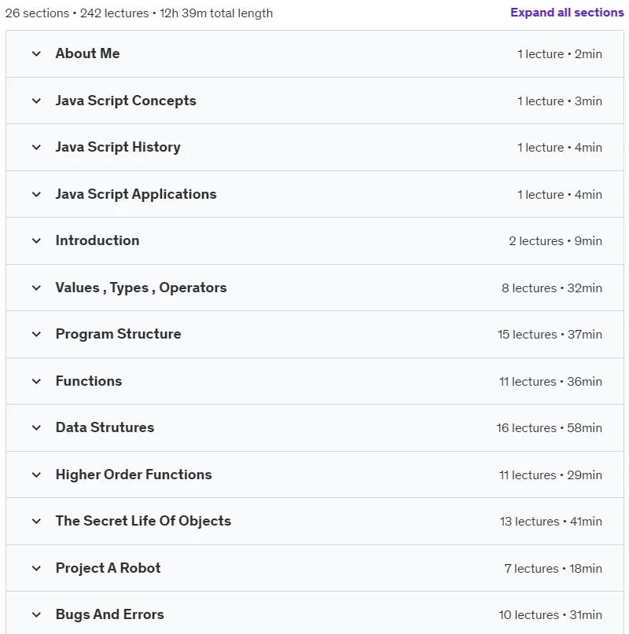
Task: Click the 16 lectures • 58min label
Action: [549, 428]
